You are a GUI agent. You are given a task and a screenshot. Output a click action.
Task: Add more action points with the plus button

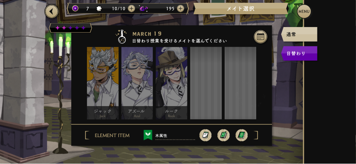pyautogui.click(x=131, y=9)
